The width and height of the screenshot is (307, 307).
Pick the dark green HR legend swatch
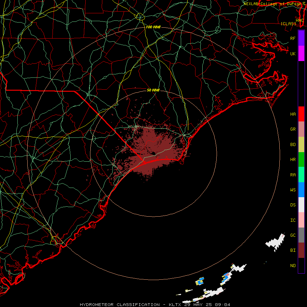point(301,159)
